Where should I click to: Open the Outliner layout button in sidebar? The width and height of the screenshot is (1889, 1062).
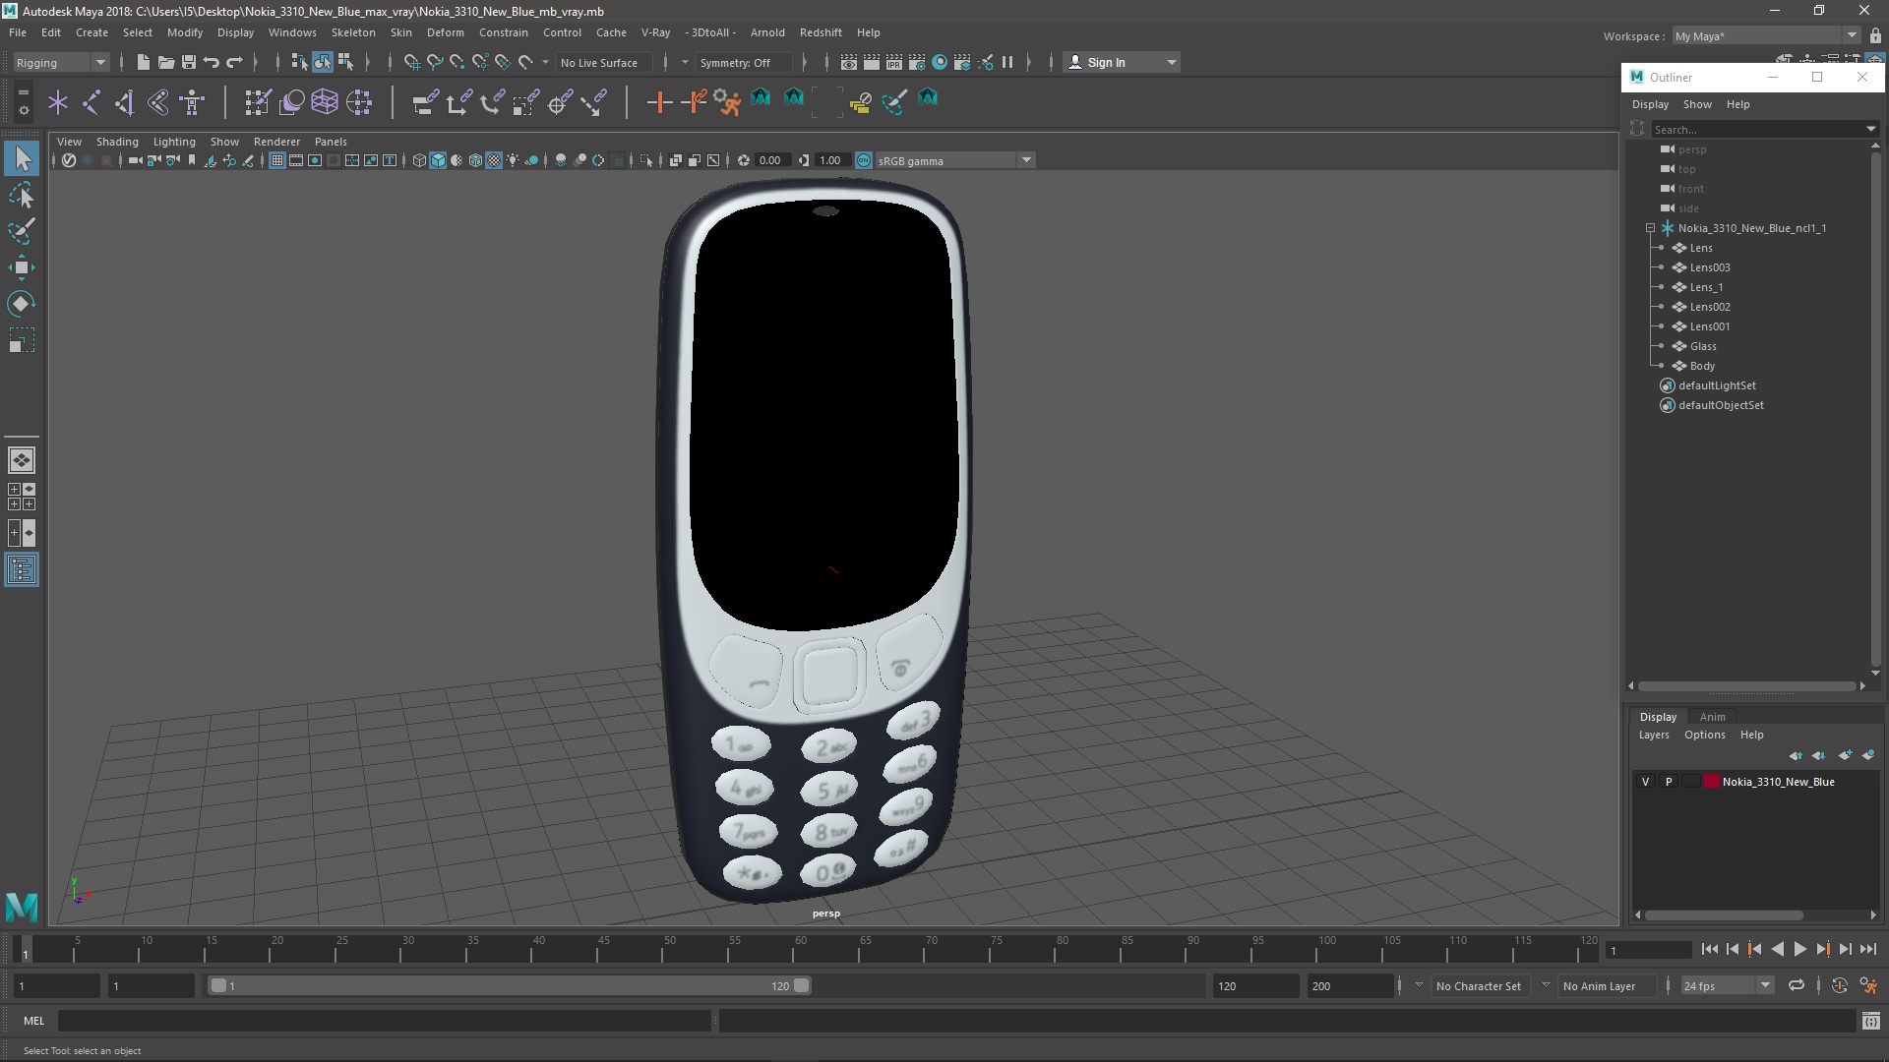(22, 570)
